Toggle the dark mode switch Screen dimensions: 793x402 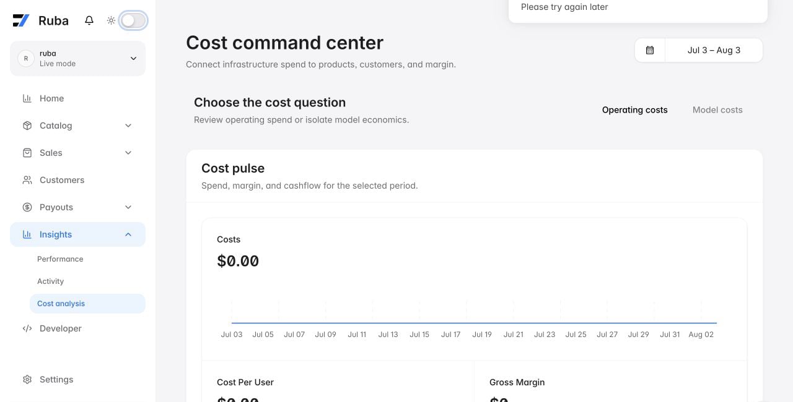pyautogui.click(x=134, y=20)
